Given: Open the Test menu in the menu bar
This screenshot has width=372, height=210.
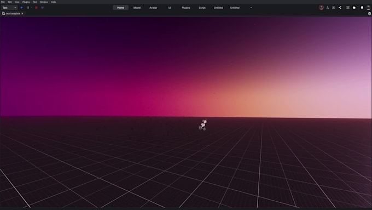Looking at the screenshot, I should 35,2.
